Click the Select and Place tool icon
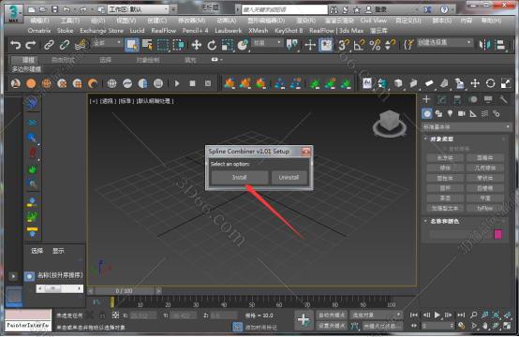This screenshot has width=519, height=337. 243,45
